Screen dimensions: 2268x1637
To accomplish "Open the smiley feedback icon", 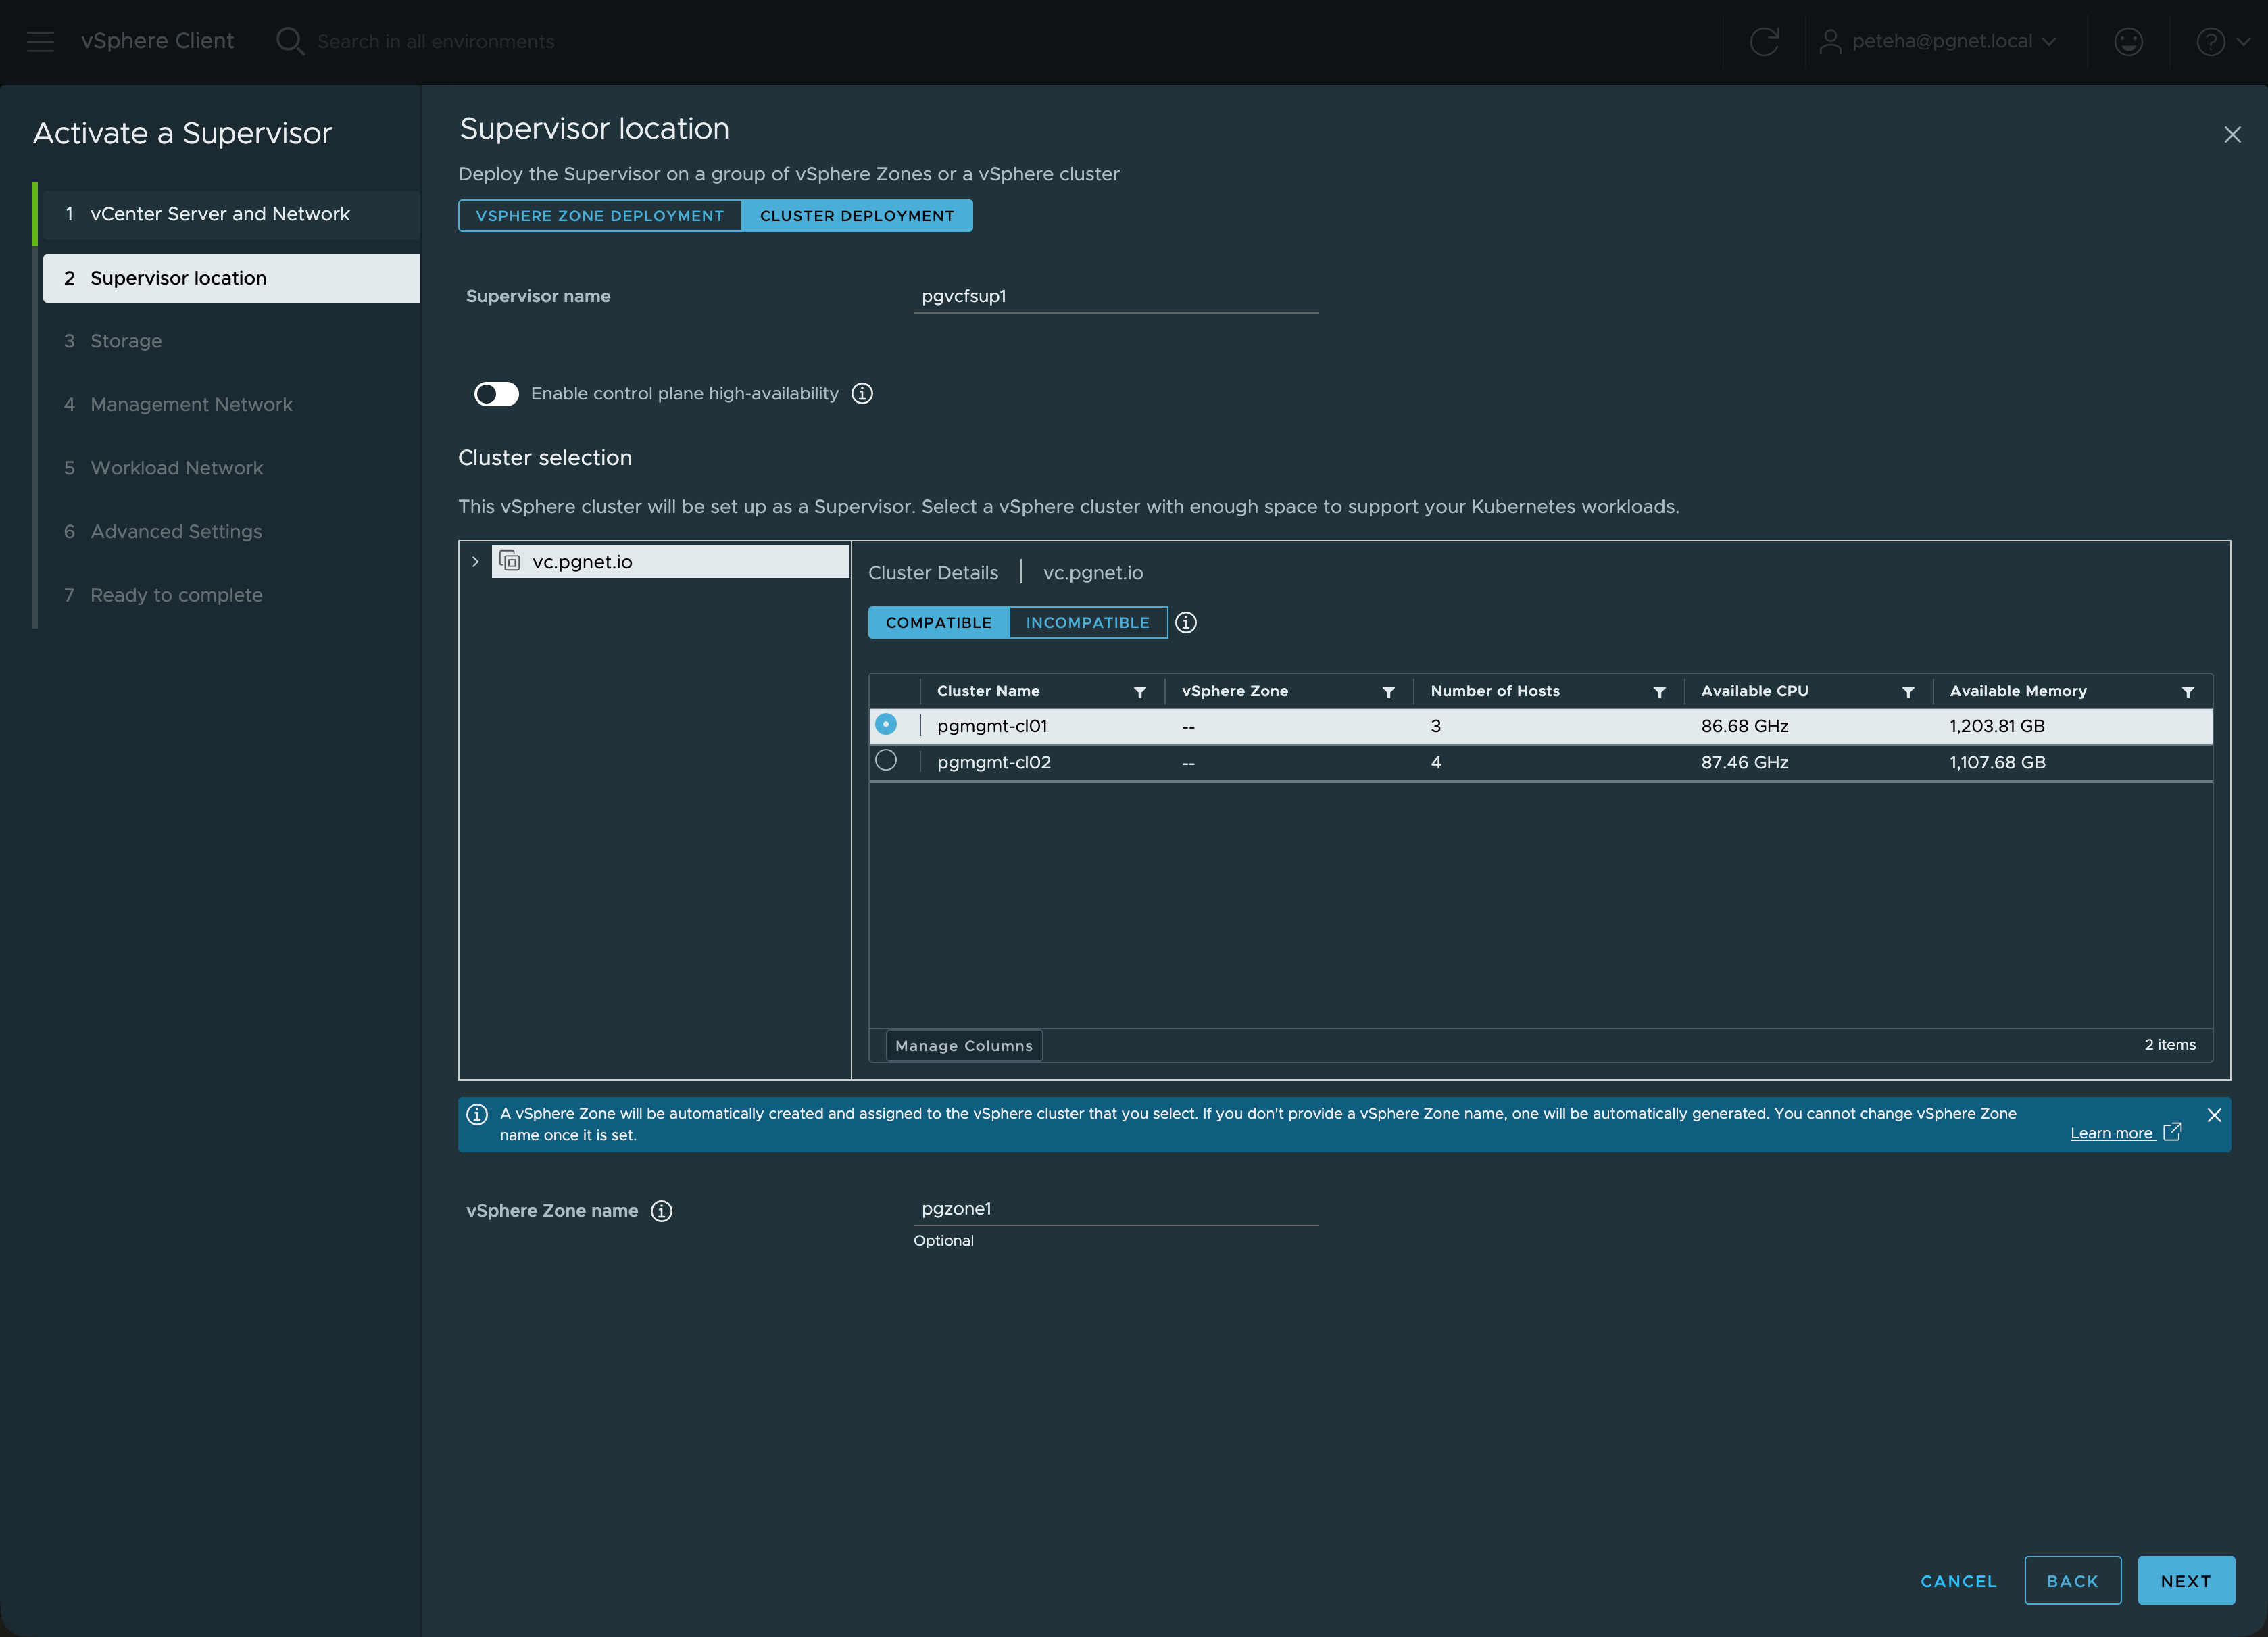I will (x=2128, y=41).
